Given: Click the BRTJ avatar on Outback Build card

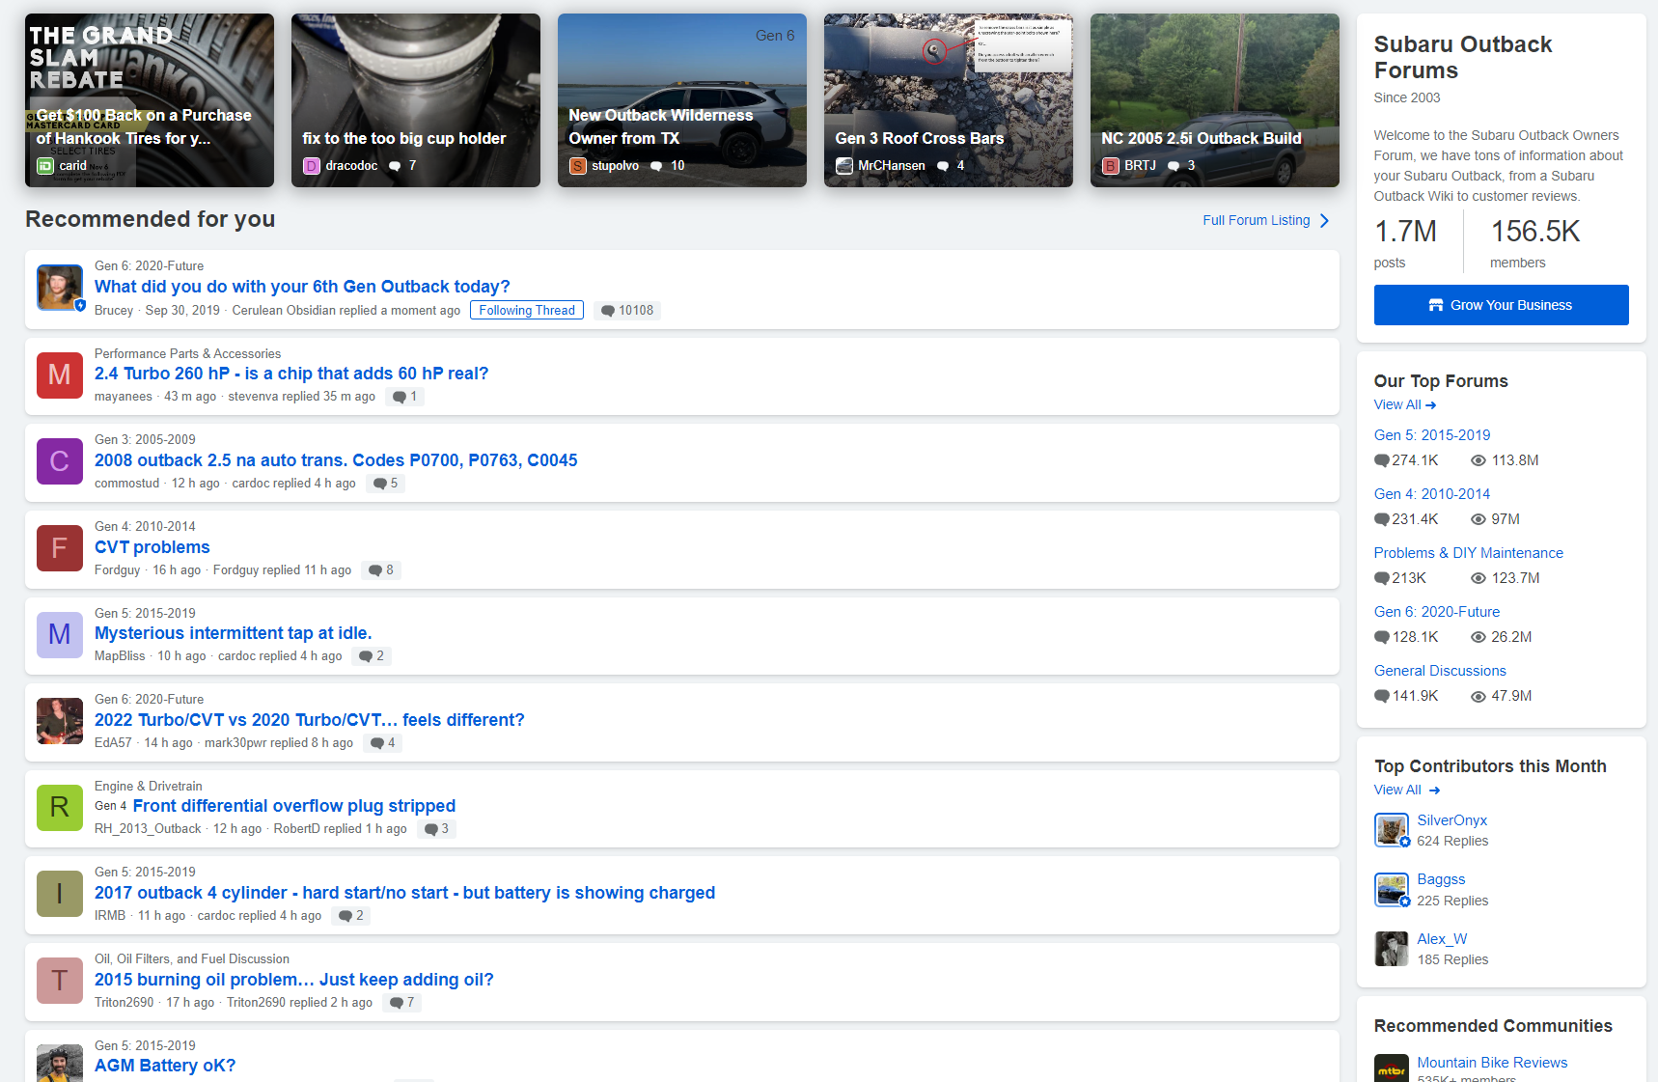Looking at the screenshot, I should click(1110, 166).
